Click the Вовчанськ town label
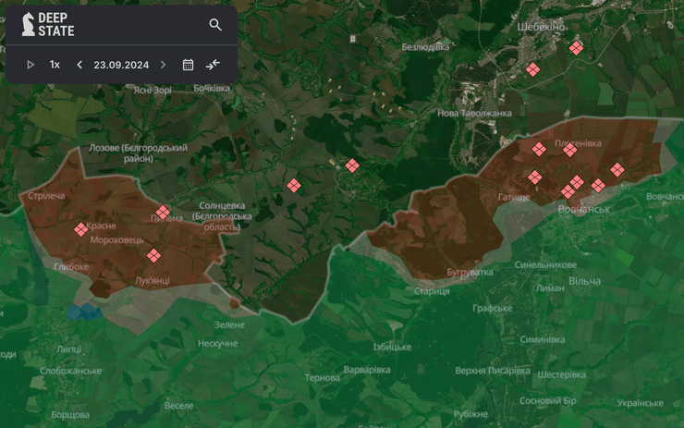The width and height of the screenshot is (684, 428). pyautogui.click(x=584, y=210)
